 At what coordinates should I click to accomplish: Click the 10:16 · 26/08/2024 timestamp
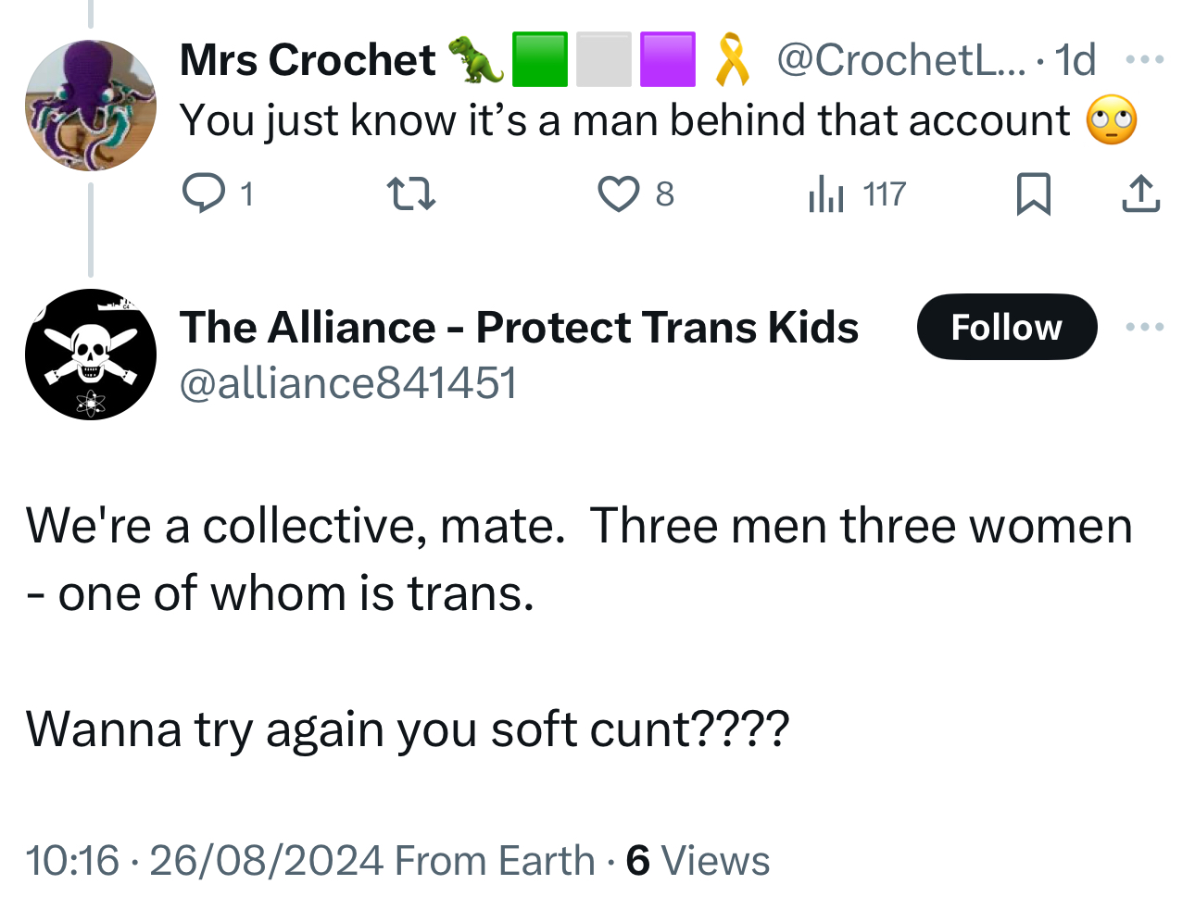[204, 860]
